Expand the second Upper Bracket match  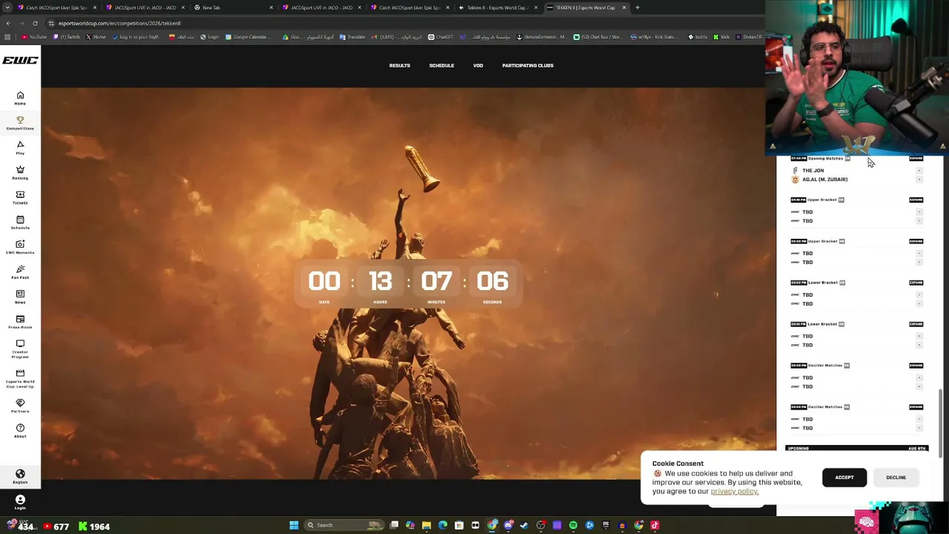(916, 241)
